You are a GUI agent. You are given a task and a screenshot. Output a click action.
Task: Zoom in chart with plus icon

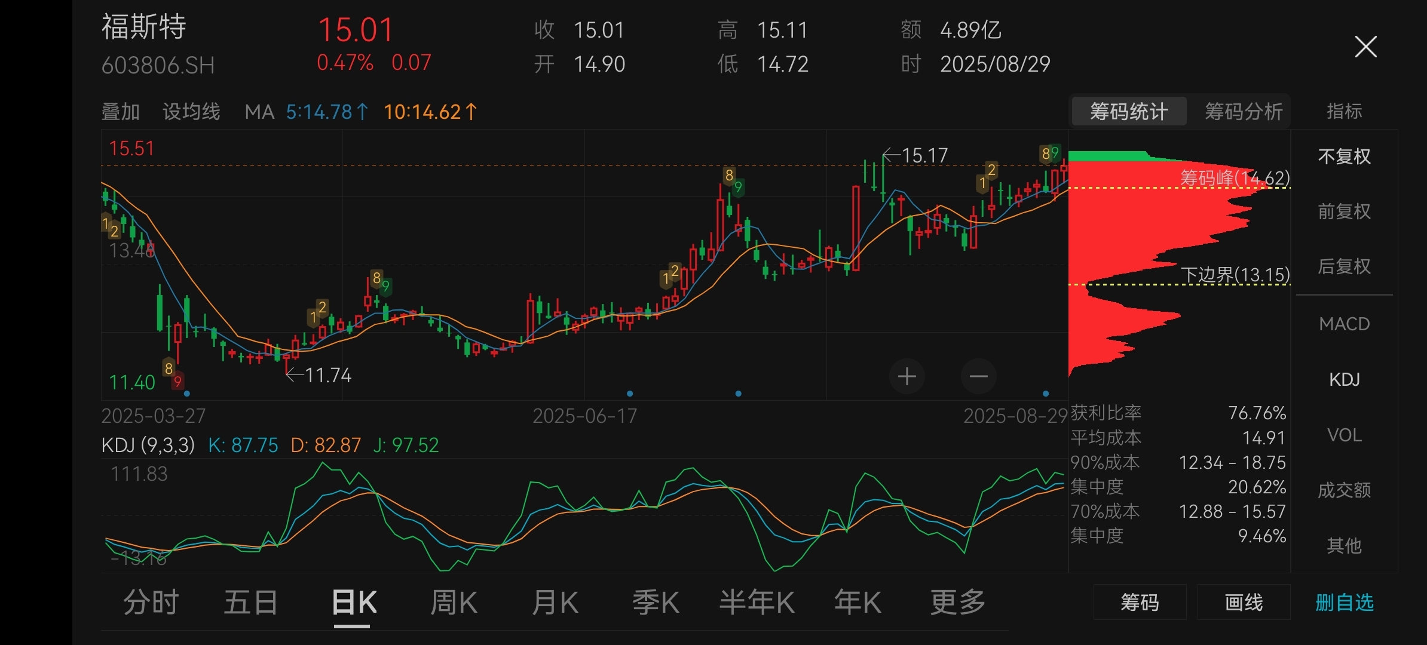[x=907, y=376]
